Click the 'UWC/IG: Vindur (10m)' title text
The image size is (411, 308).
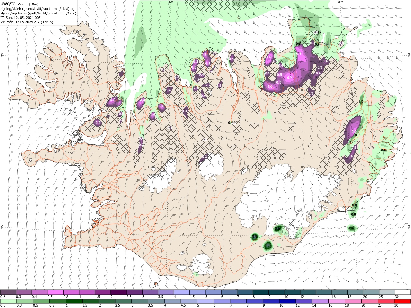click(20, 4)
